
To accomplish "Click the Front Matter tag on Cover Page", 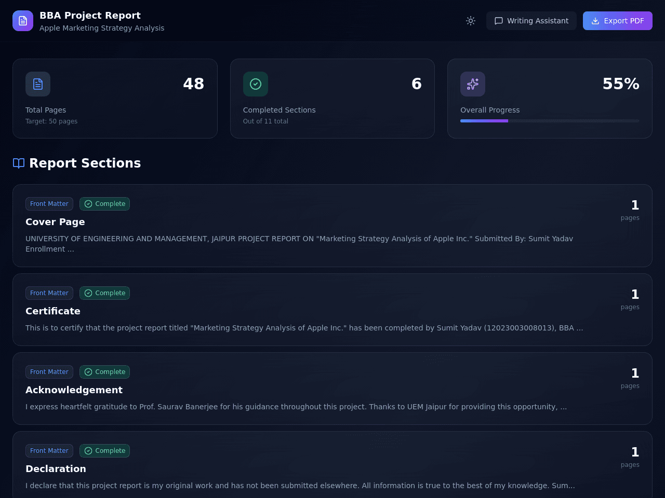I will [x=49, y=204].
